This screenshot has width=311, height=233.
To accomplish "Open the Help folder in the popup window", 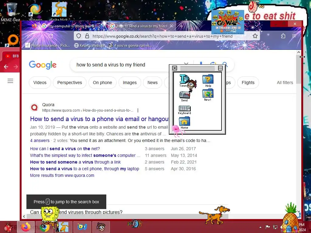I will 208,81.
